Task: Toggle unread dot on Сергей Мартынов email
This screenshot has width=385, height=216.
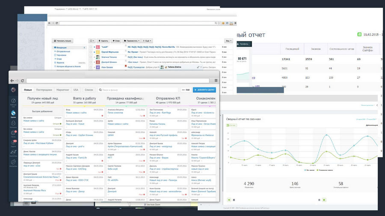Action: (x=94, y=52)
